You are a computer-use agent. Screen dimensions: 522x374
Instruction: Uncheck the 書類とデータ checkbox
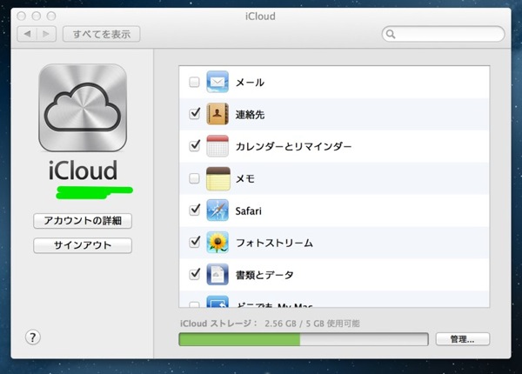tap(194, 275)
